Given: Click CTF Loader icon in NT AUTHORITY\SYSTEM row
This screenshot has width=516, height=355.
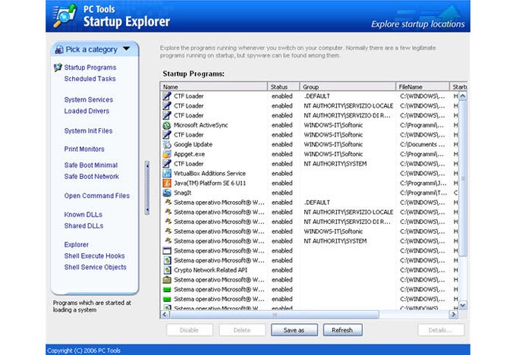Looking at the screenshot, I should [x=167, y=164].
